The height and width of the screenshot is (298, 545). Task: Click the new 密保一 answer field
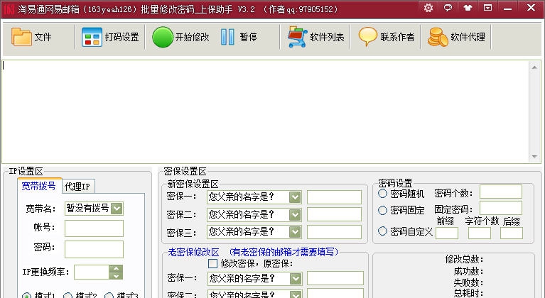point(334,197)
